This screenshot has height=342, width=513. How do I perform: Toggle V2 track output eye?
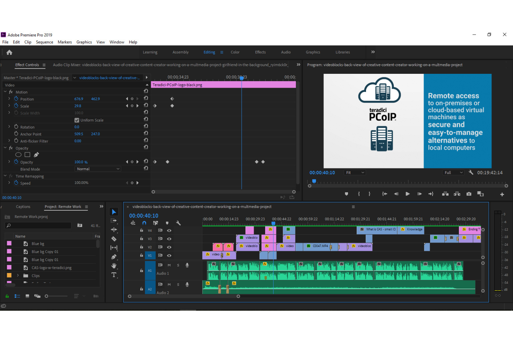169,247
